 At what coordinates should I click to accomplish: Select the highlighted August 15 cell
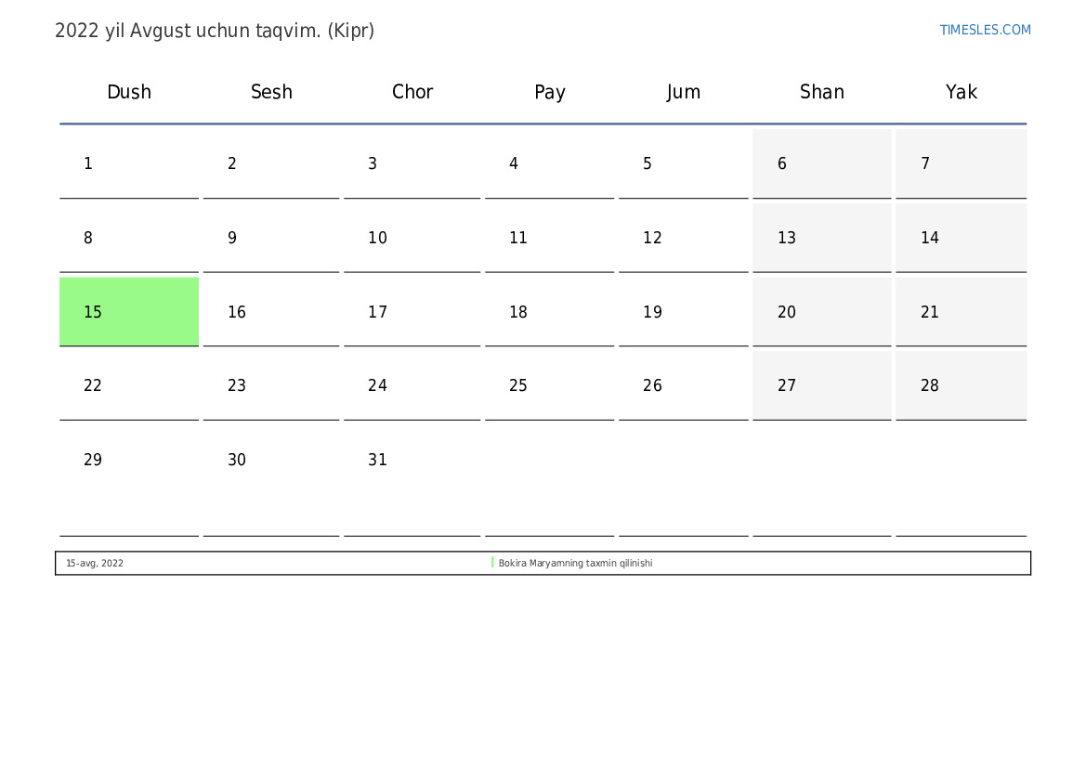129,312
